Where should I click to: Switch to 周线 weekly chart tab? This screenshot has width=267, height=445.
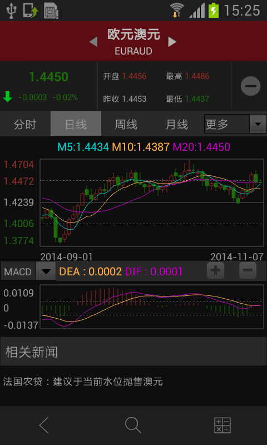(126, 124)
